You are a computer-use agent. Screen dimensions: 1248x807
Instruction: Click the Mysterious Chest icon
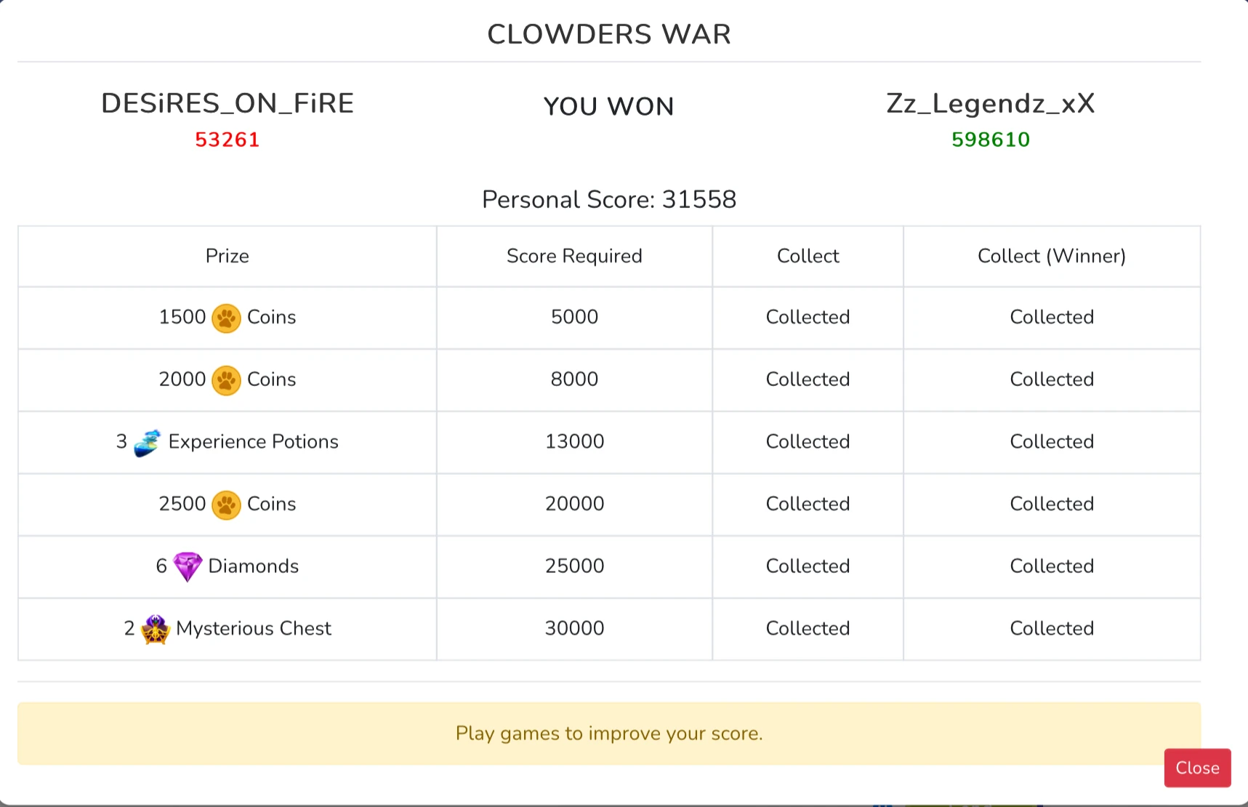[x=153, y=629]
